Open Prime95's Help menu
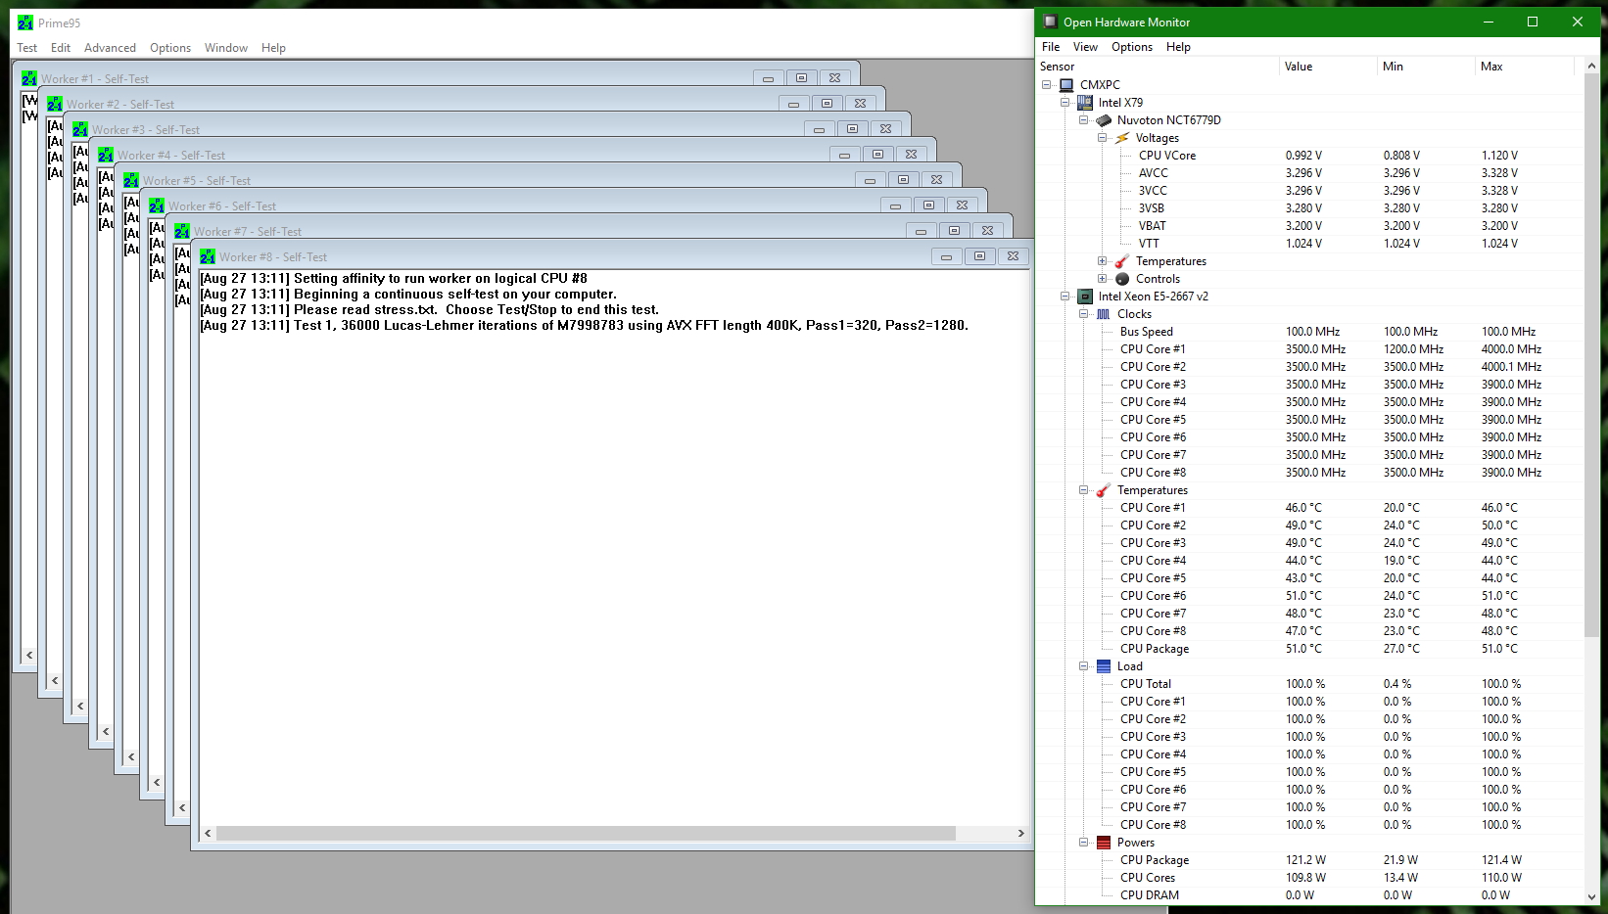The width and height of the screenshot is (1608, 914). point(273,48)
